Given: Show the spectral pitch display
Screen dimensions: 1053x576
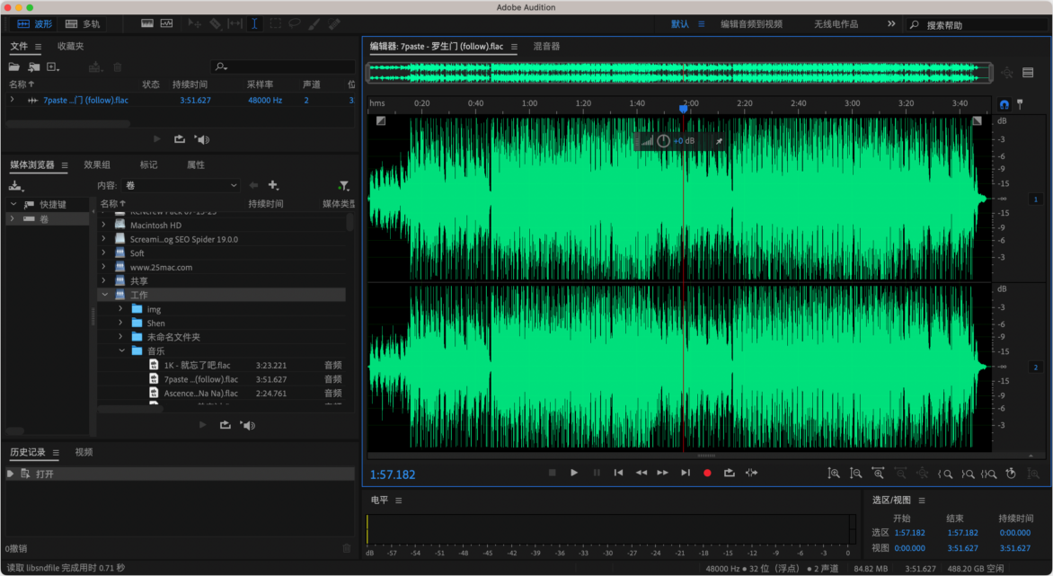Looking at the screenshot, I should 166,23.
